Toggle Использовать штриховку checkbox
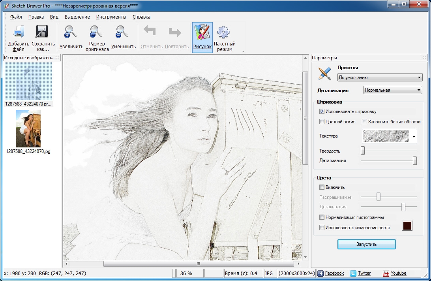 coord(322,111)
